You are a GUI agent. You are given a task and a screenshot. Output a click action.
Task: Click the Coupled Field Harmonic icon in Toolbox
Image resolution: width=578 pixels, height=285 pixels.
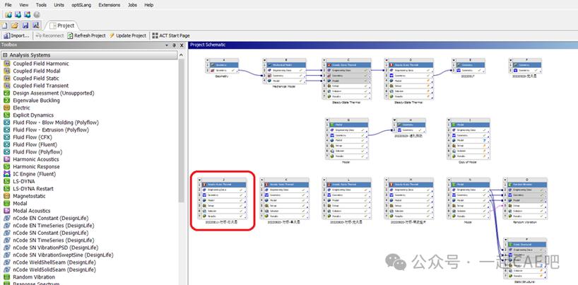coord(6,64)
